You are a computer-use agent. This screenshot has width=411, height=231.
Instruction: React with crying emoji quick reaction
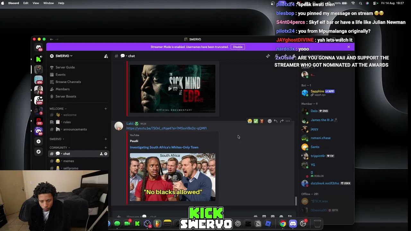point(250,121)
